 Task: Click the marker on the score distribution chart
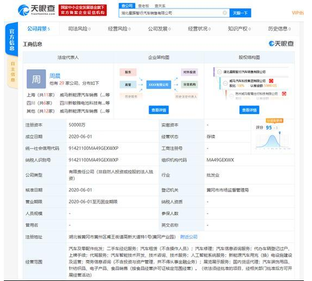point(280,133)
